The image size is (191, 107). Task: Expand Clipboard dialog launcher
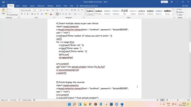19,18
